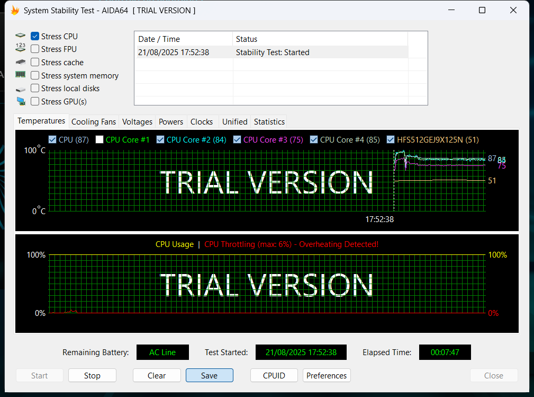534x397 pixels.
Task: Minimize the System Stability Test window
Action: (451, 10)
